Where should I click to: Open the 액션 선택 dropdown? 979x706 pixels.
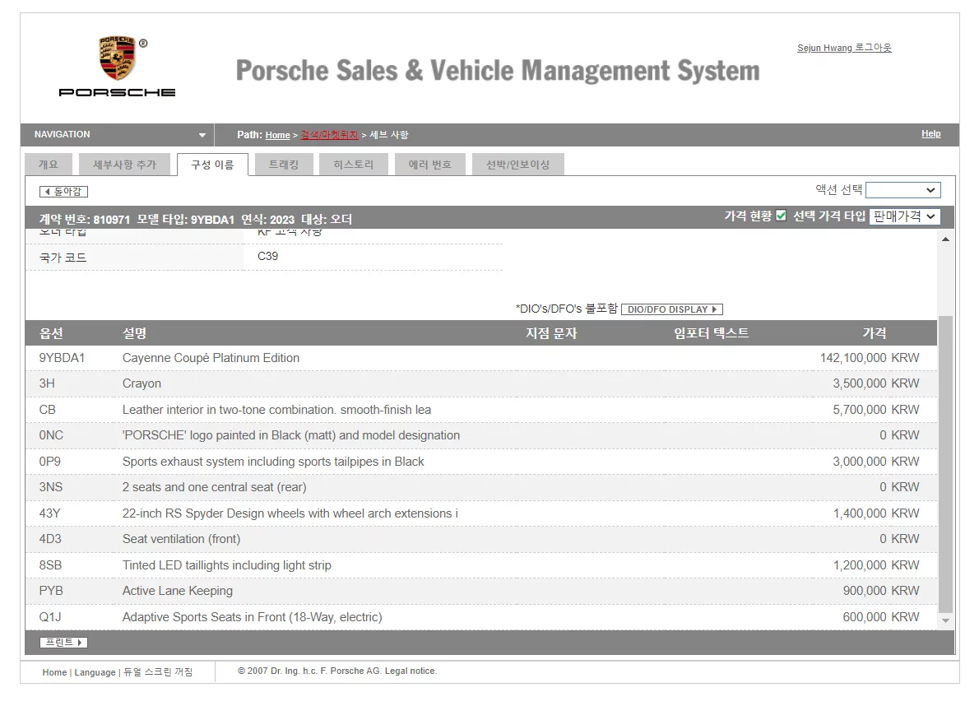coord(902,190)
